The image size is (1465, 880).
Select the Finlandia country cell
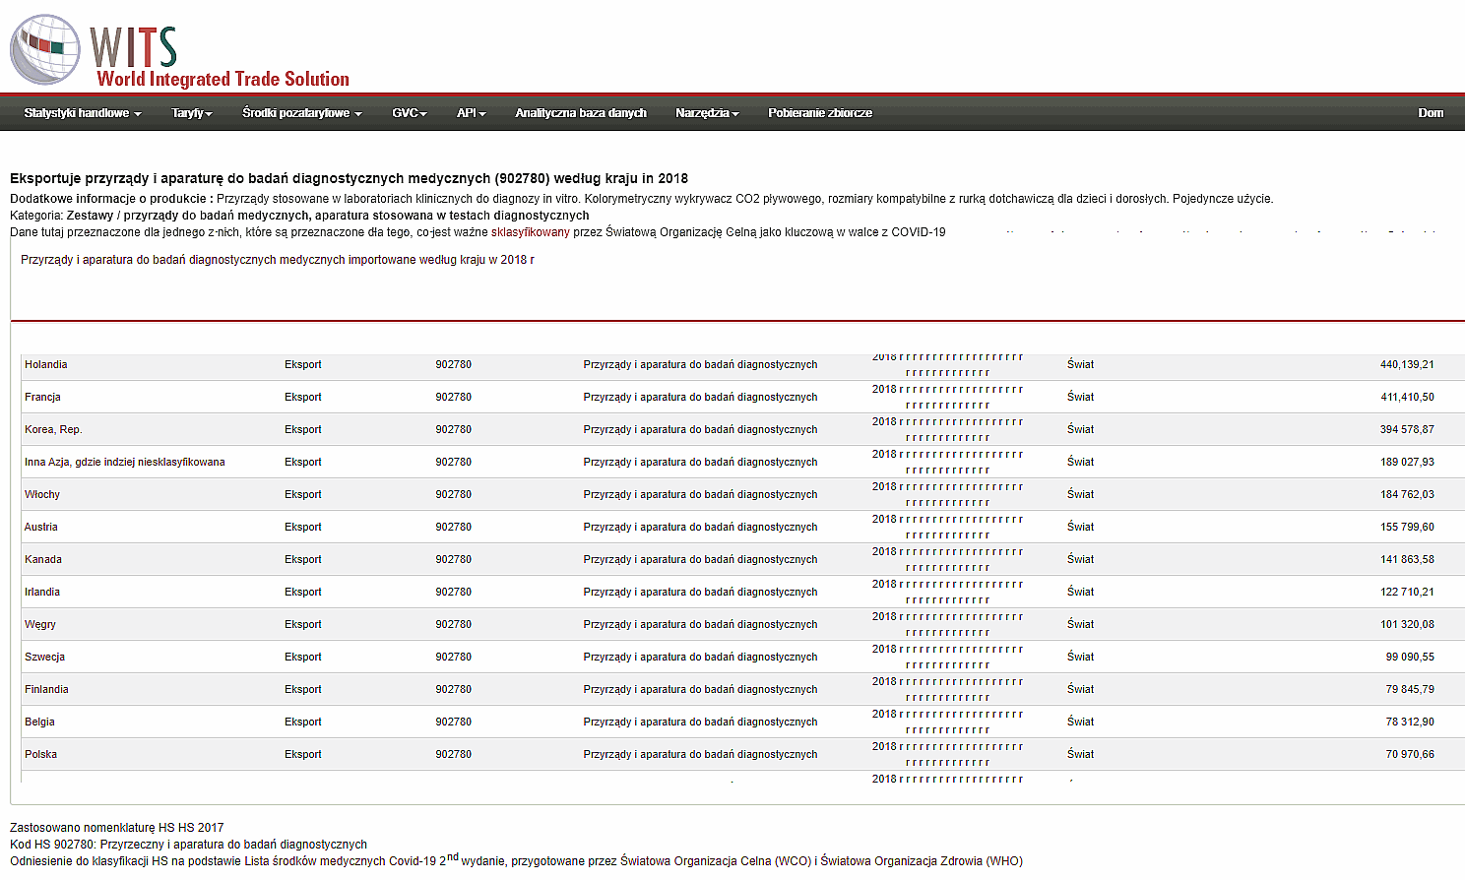46,689
